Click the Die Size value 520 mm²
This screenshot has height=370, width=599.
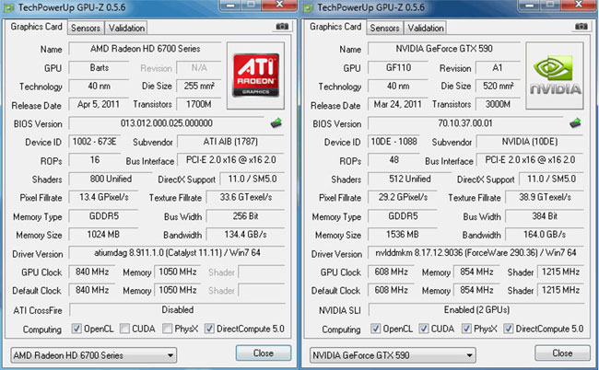click(499, 86)
